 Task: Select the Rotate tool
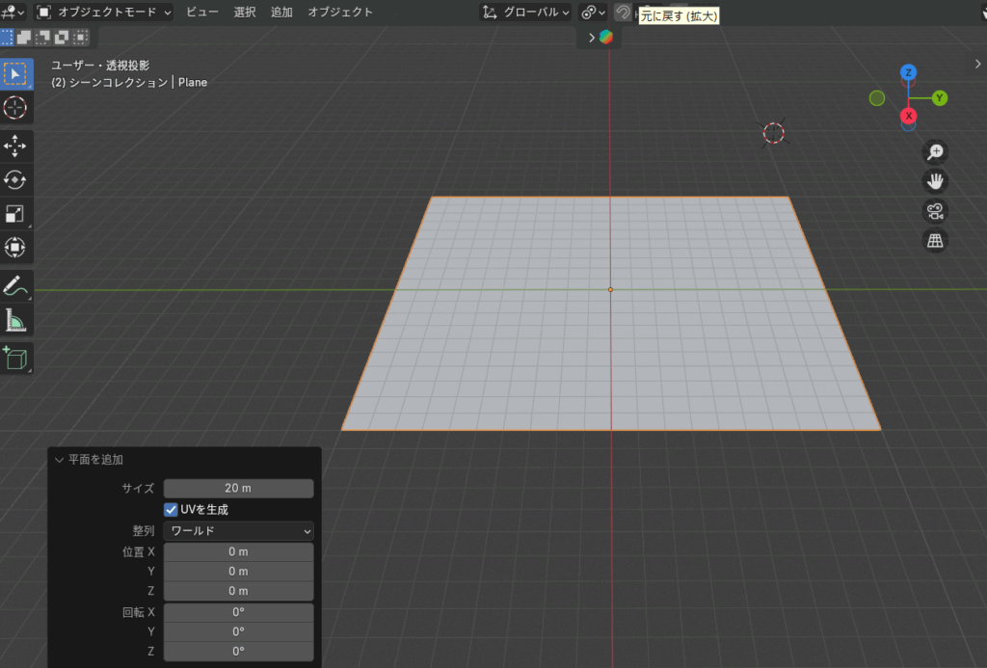[x=14, y=179]
